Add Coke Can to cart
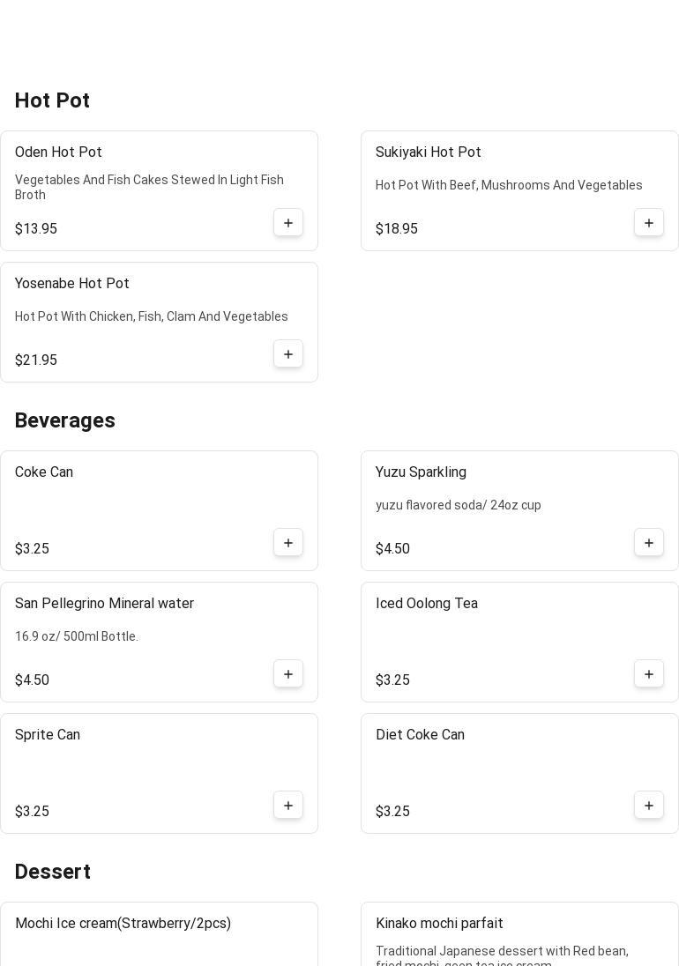 [x=288, y=543]
